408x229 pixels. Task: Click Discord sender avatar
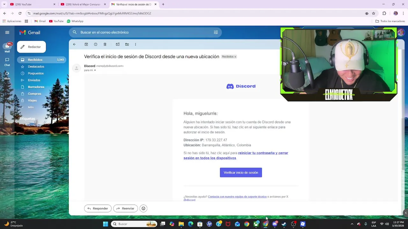(76, 68)
